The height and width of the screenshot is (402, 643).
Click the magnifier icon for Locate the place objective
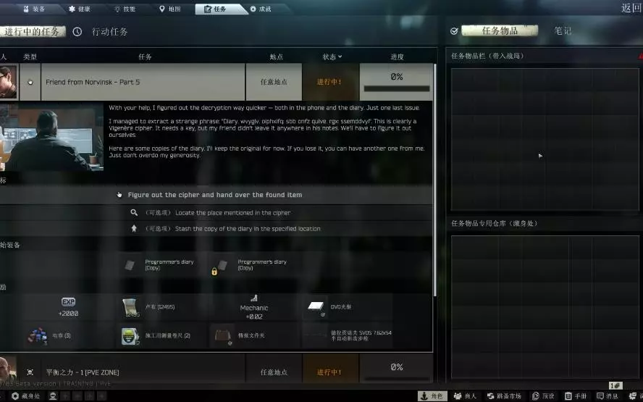click(134, 212)
